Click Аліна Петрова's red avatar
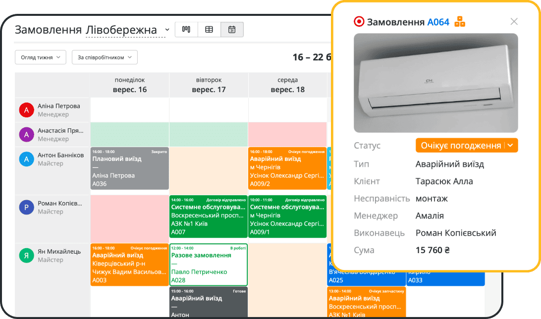Viewport: 541px width, 319px height. [26, 110]
